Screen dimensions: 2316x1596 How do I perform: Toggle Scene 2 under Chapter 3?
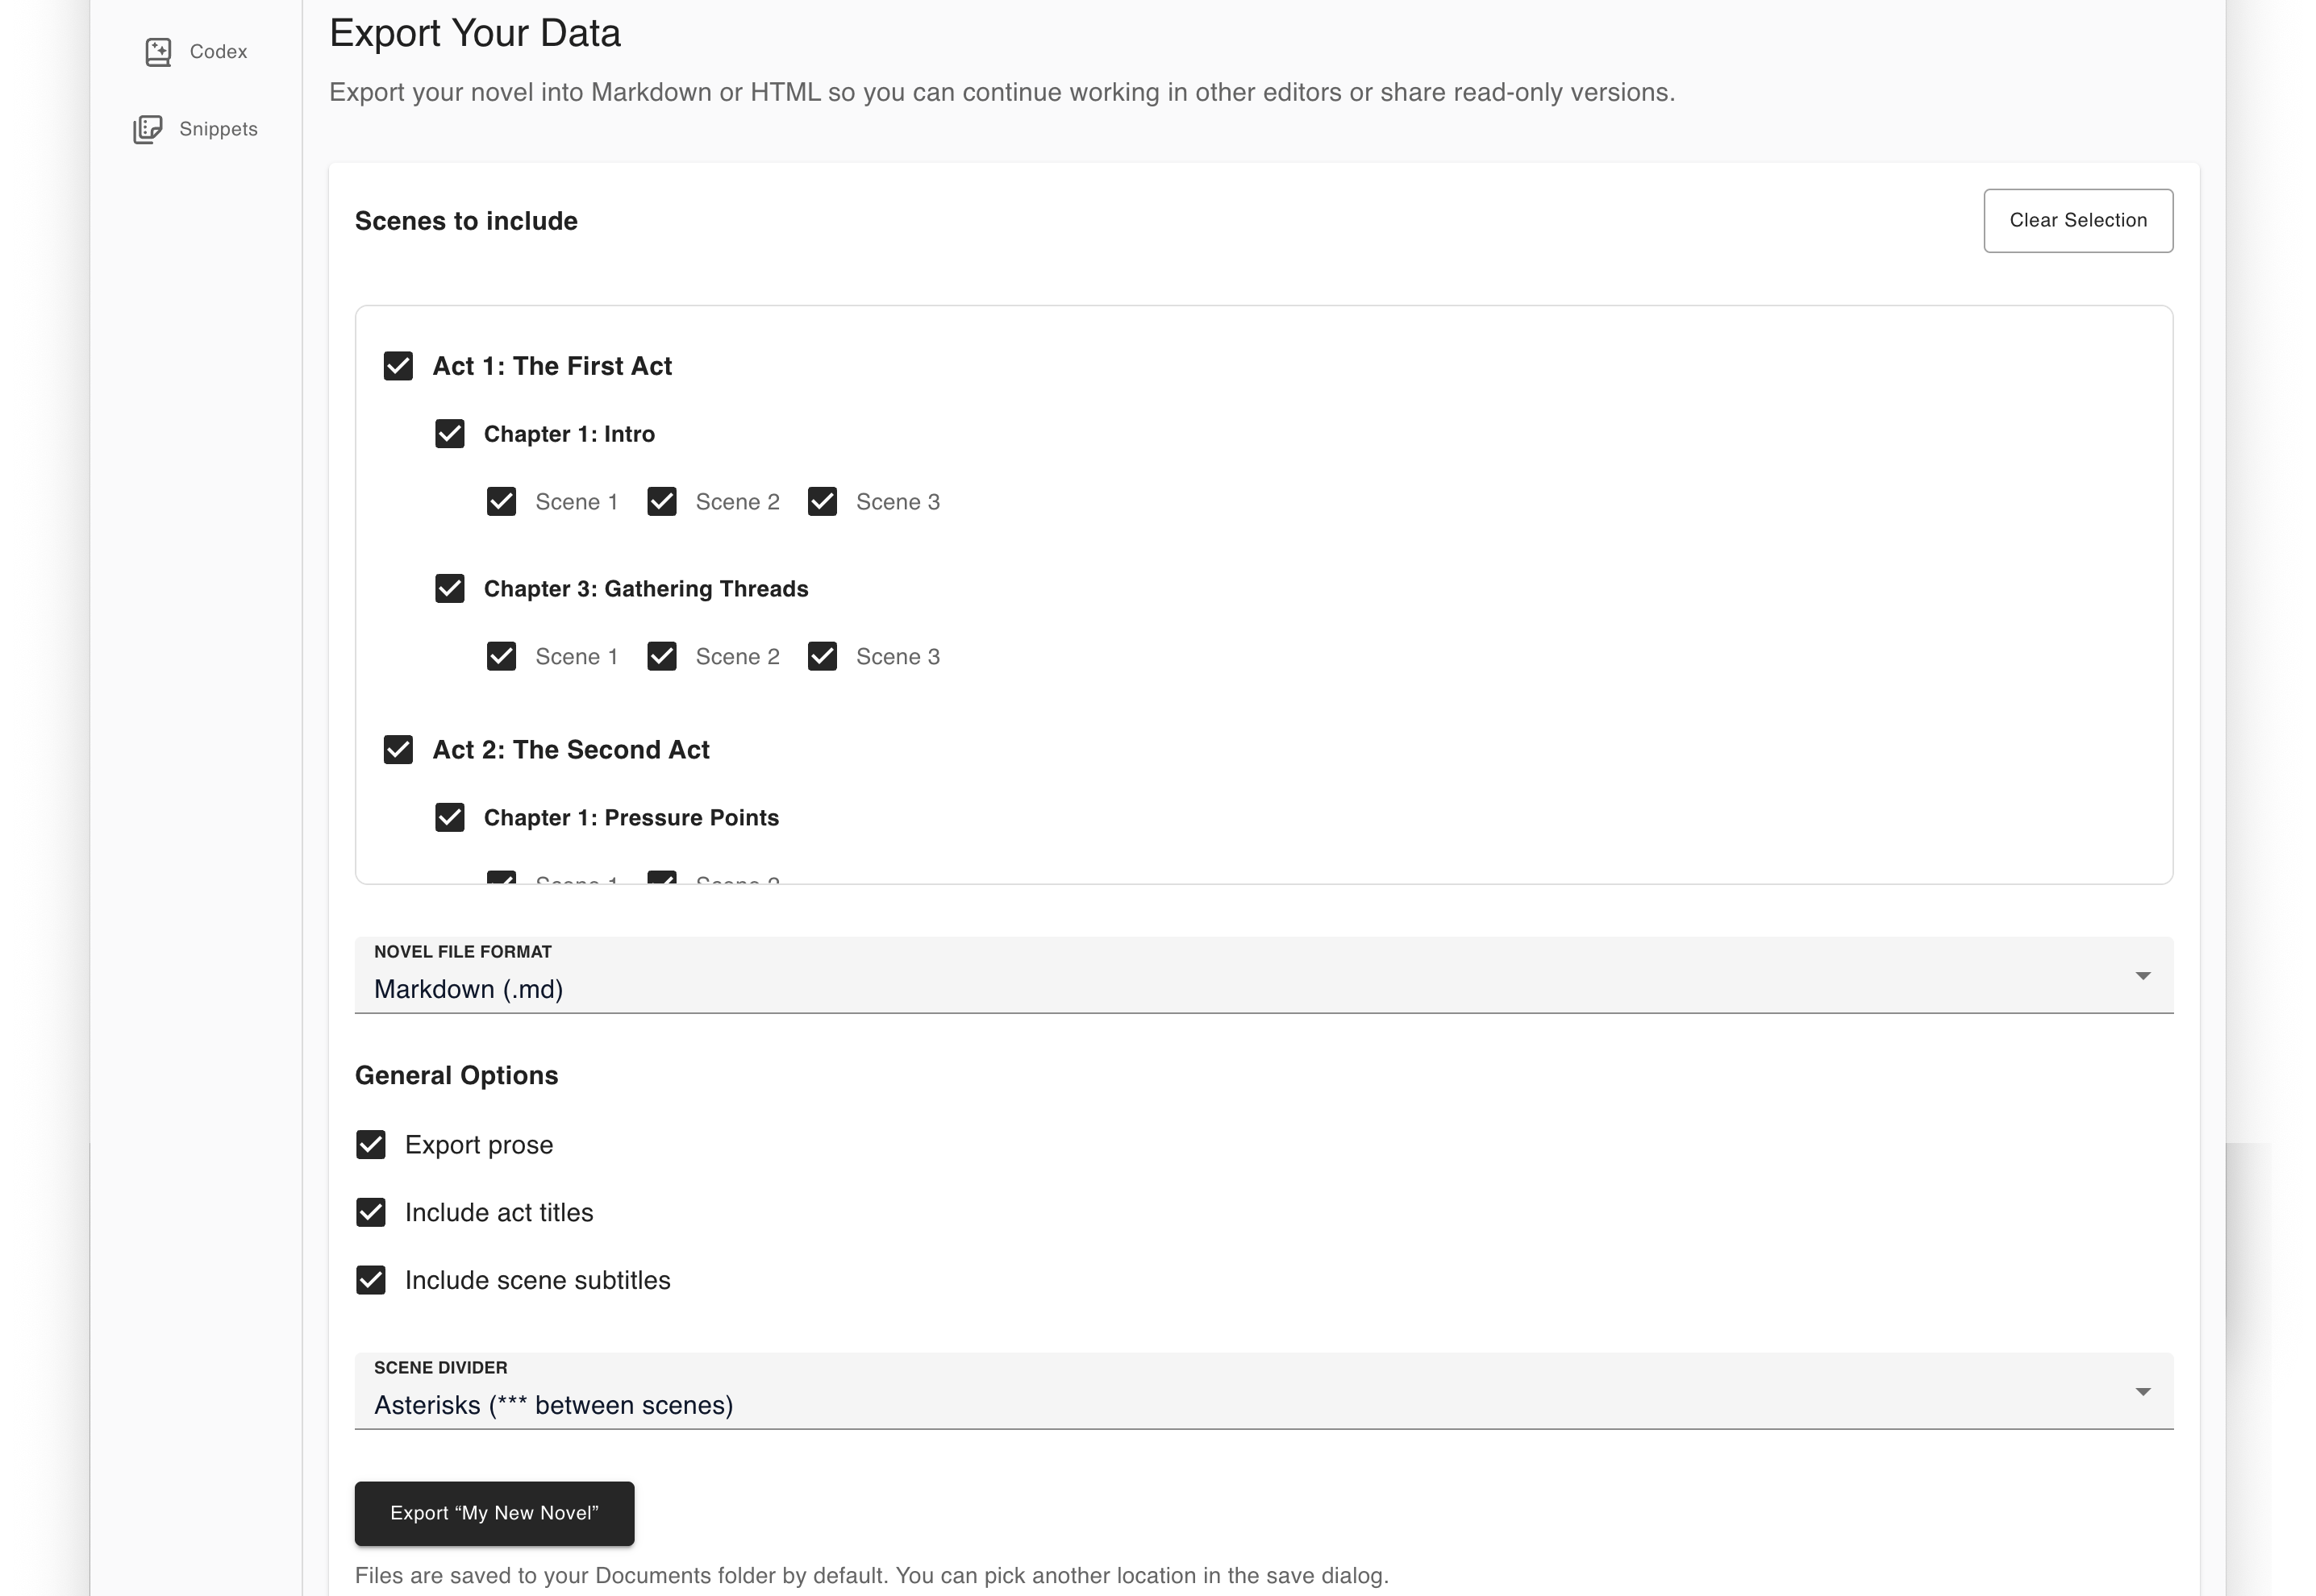[662, 656]
